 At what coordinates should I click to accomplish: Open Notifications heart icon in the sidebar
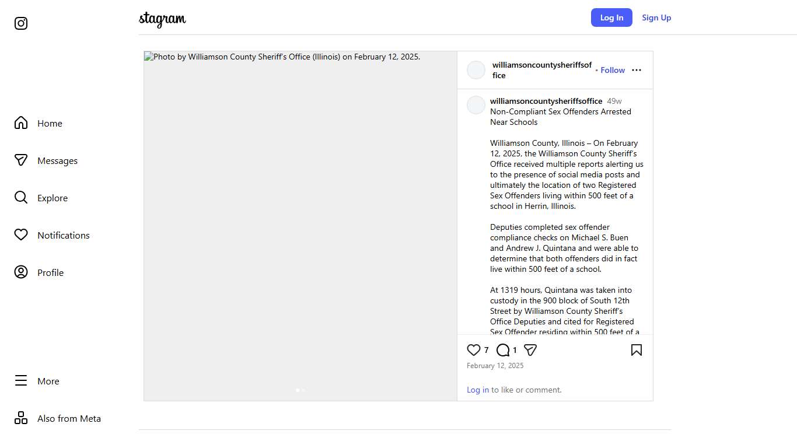pos(21,235)
